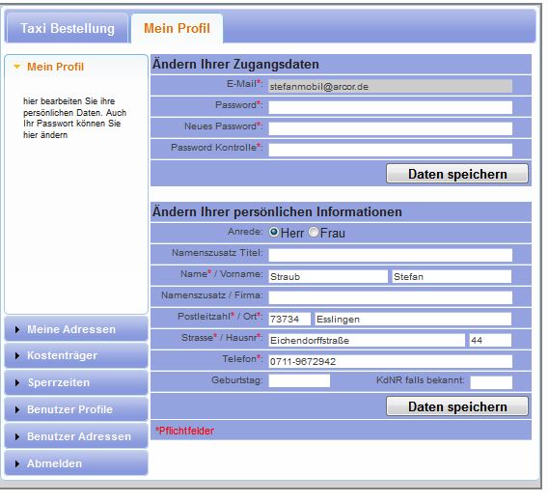
Task: Select the Mein Profil tab
Action: 178,28
